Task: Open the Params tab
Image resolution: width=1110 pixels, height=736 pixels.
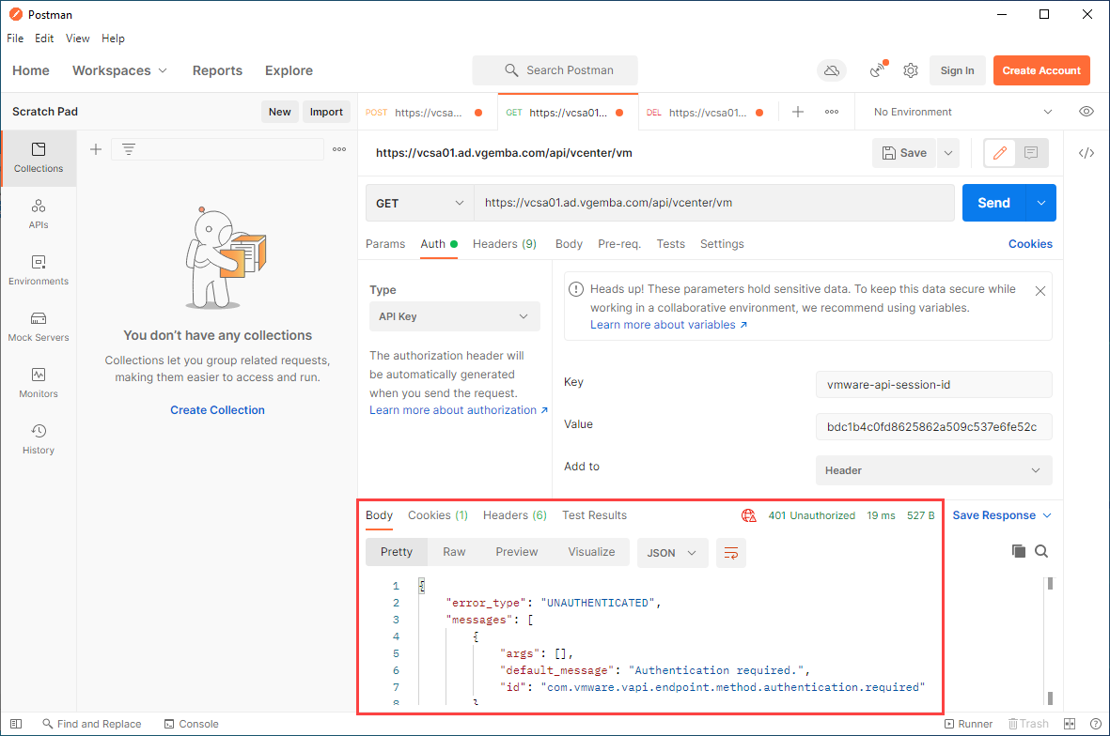Action: pyautogui.click(x=385, y=244)
